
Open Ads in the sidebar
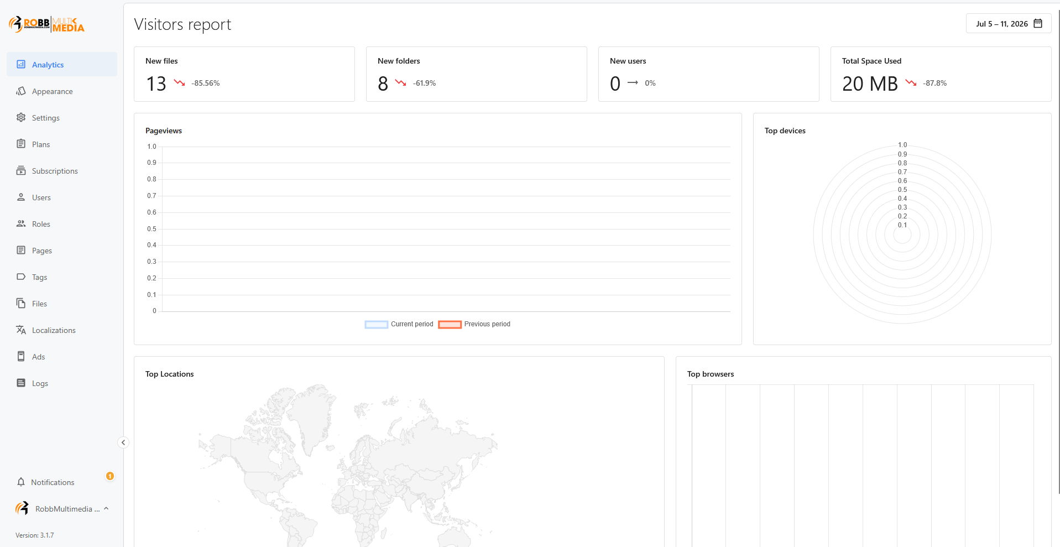tap(62, 356)
